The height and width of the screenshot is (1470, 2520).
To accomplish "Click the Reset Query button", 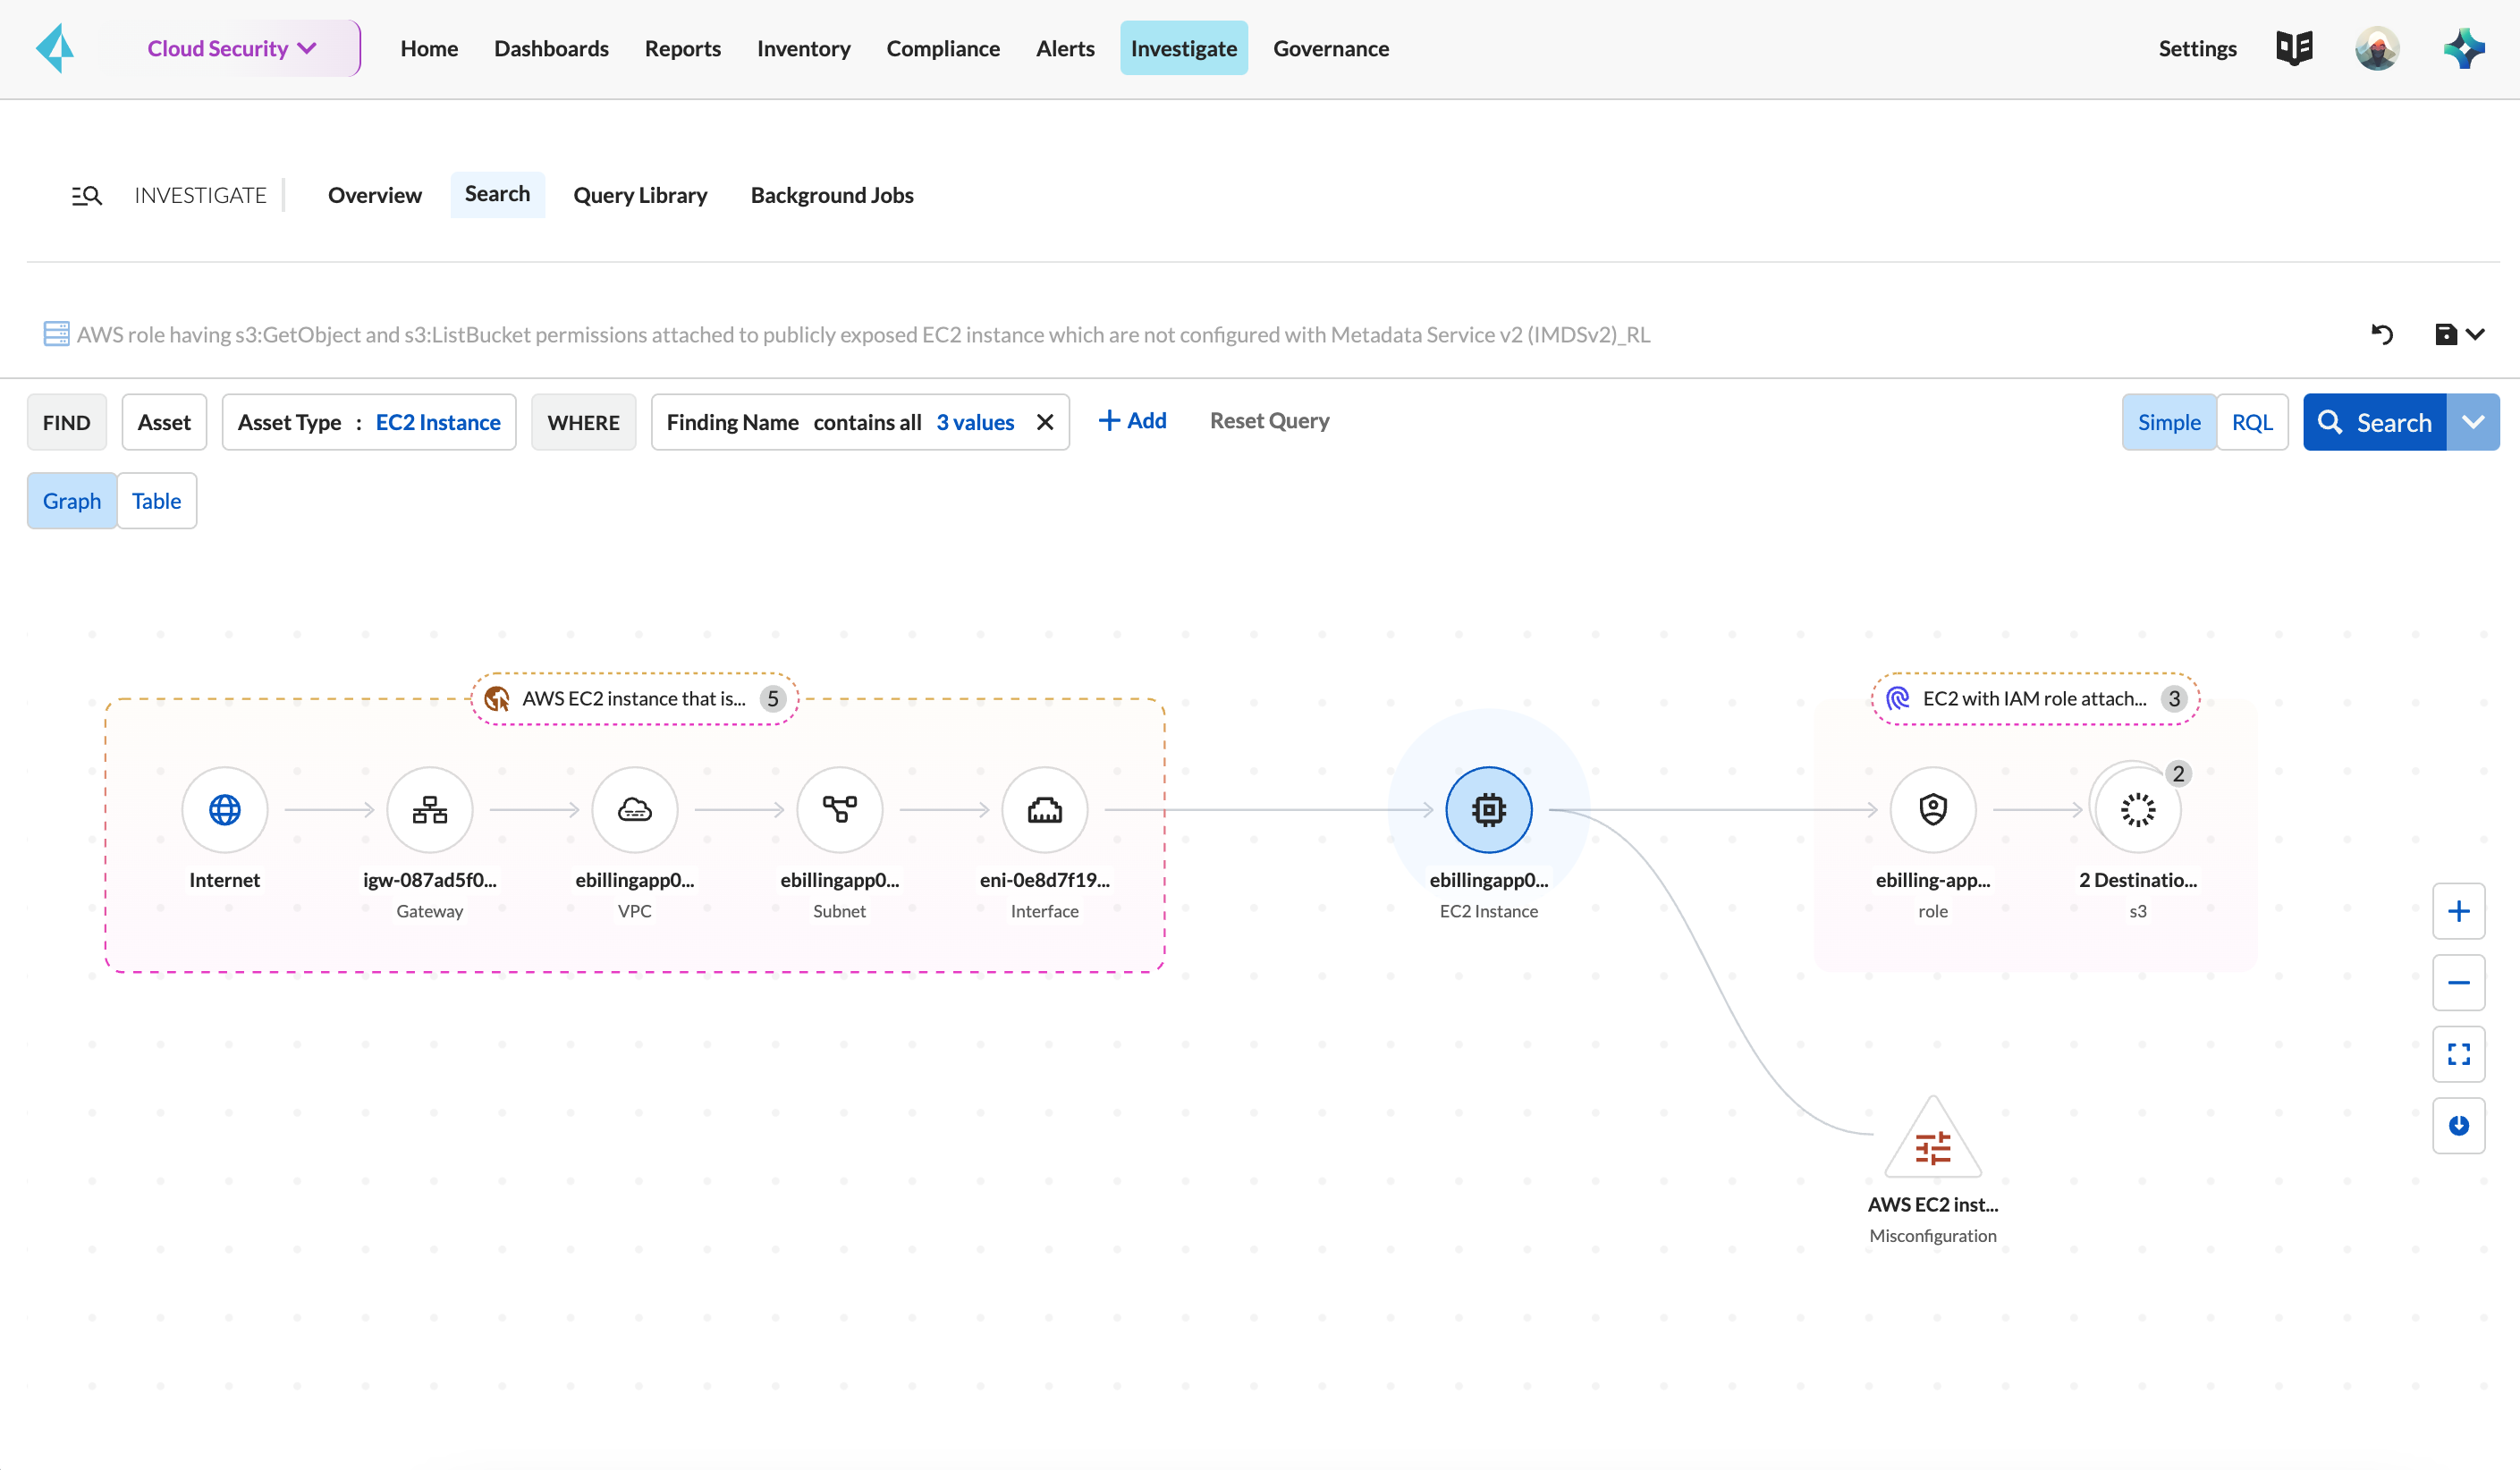I will [1269, 420].
